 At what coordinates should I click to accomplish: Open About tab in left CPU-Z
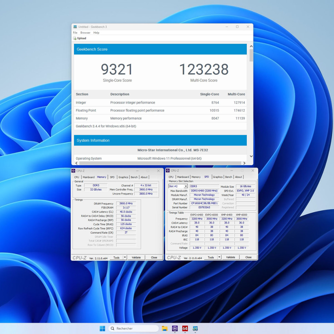point(144,177)
